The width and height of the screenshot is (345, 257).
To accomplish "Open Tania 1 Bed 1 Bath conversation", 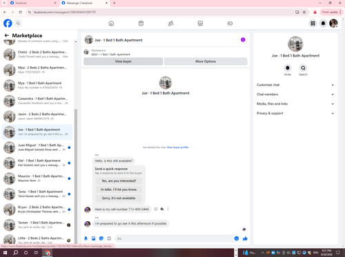I will point(37,194).
